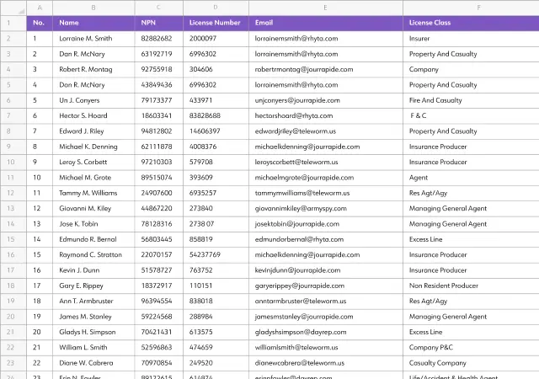The height and width of the screenshot is (379, 539).
Task: Click the 'License Number' header cell
Action: pos(216,23)
